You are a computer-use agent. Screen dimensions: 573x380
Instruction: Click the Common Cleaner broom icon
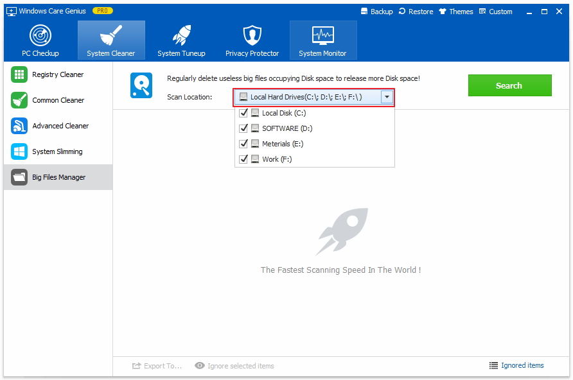pyautogui.click(x=19, y=100)
